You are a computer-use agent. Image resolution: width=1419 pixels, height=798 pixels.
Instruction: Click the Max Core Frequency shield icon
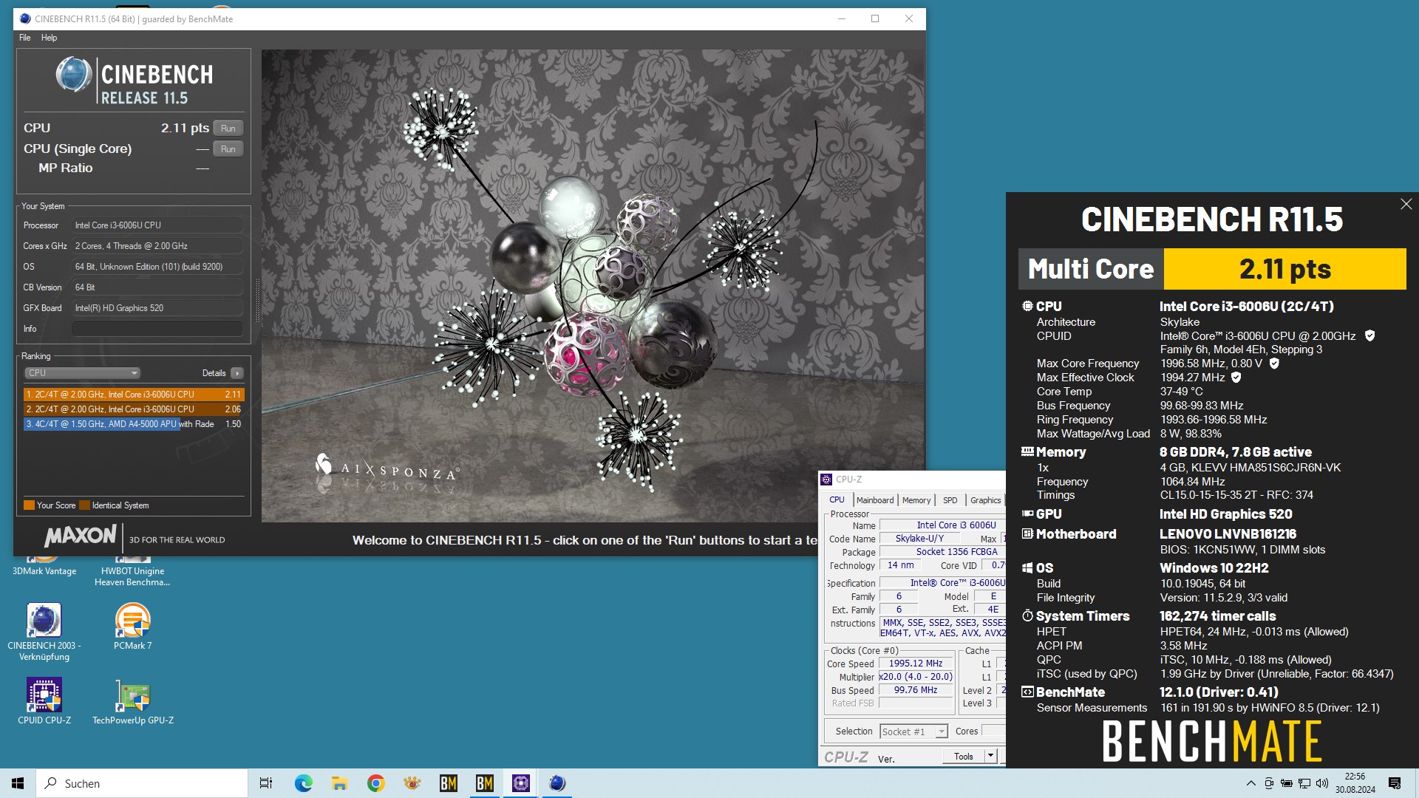(x=1274, y=363)
